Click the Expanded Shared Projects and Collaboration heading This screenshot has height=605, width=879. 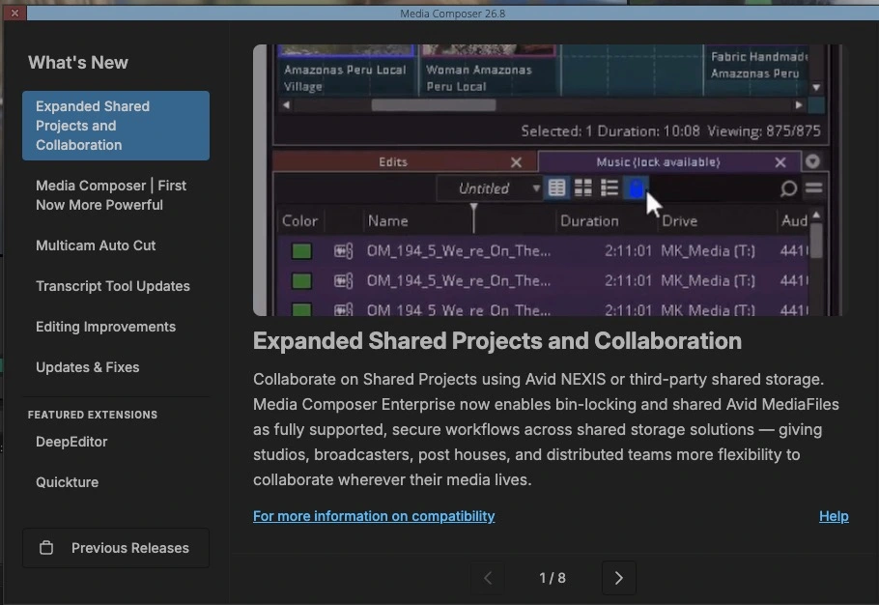point(497,341)
